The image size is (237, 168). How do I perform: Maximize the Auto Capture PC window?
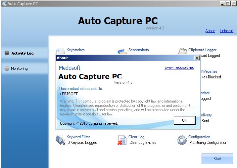(x=228, y=4)
